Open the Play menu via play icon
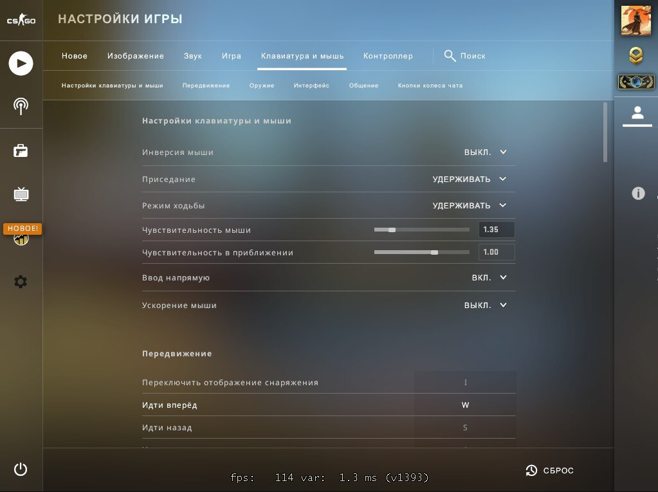 coord(21,63)
